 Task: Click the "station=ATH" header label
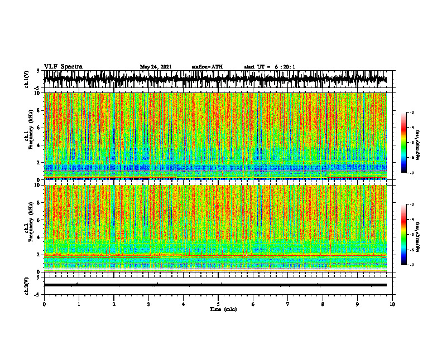(x=207, y=67)
